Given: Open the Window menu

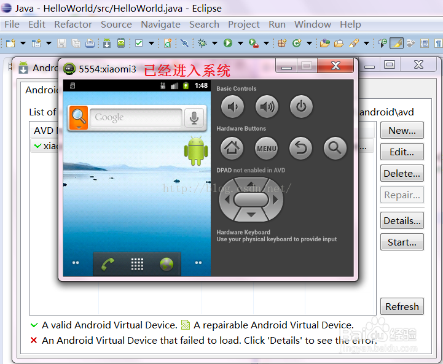Looking at the screenshot, I should coord(313,25).
